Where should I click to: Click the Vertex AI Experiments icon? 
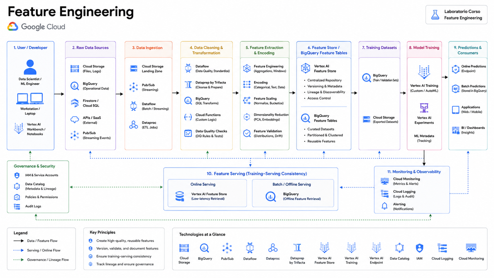(424, 107)
